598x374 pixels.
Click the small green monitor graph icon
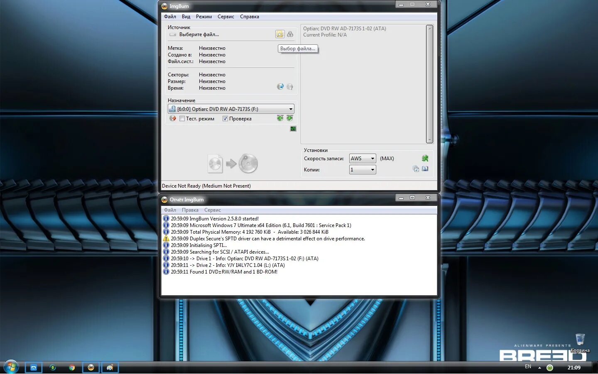[293, 129]
